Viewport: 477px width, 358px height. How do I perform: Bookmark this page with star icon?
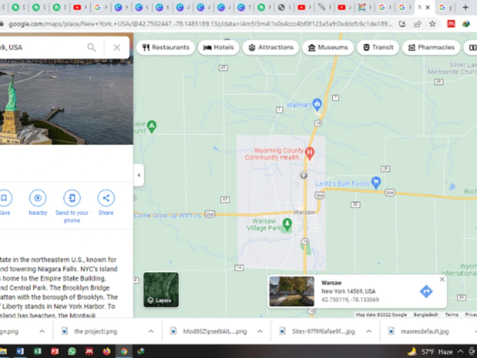(x=432, y=24)
